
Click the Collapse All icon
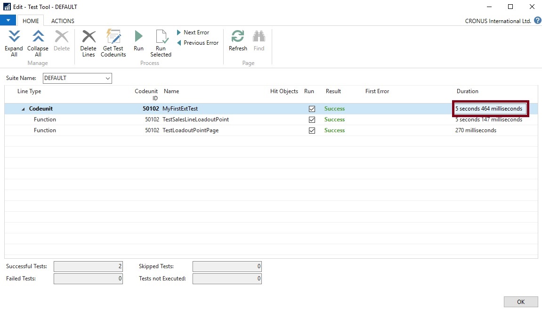click(x=38, y=37)
